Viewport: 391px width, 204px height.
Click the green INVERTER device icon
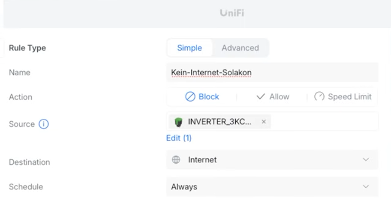pos(178,122)
